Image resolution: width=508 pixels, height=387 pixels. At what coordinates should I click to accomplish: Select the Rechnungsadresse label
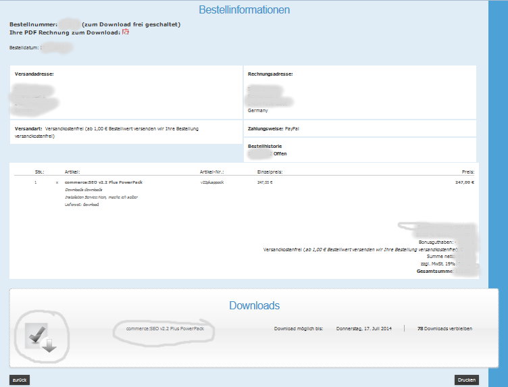coord(270,74)
